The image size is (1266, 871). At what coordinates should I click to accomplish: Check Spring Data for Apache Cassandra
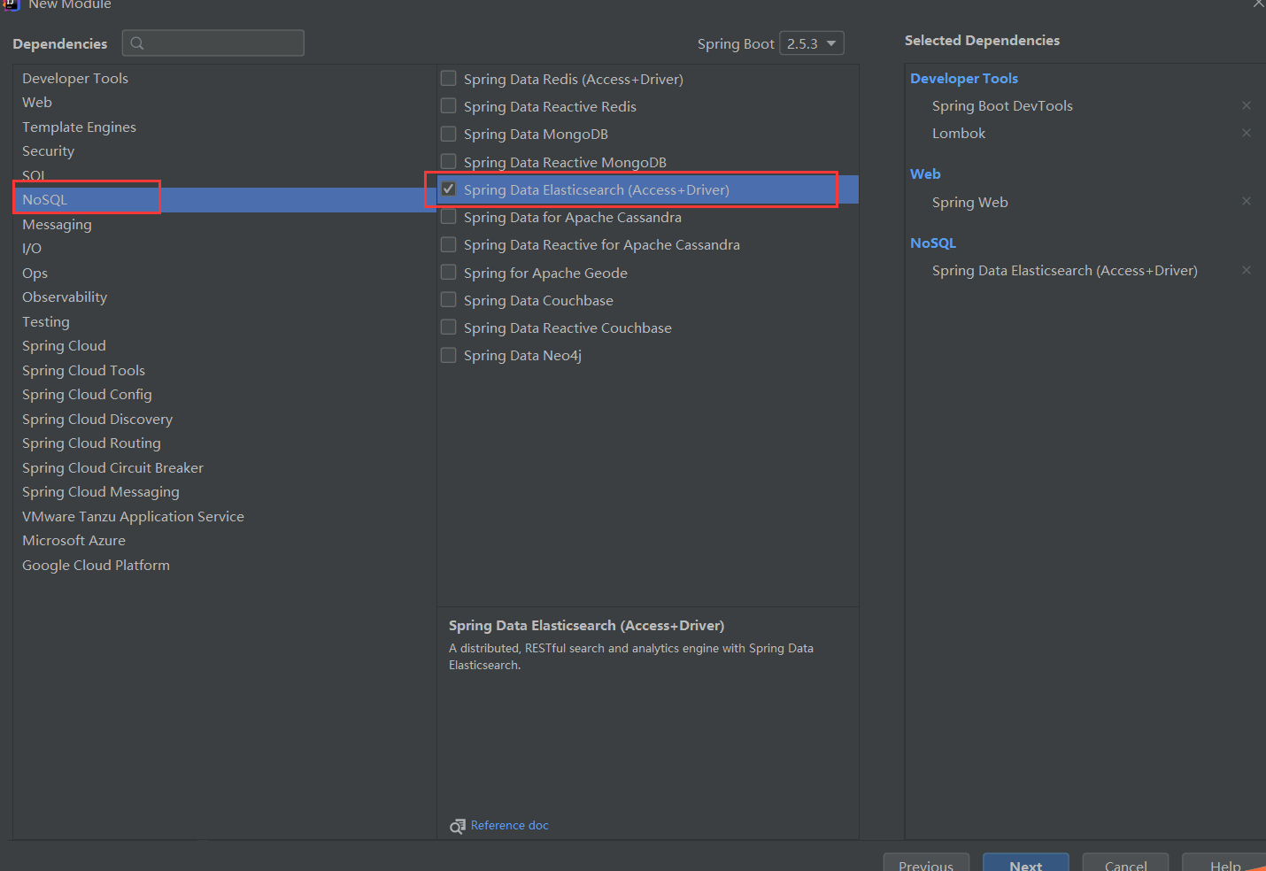coord(449,216)
